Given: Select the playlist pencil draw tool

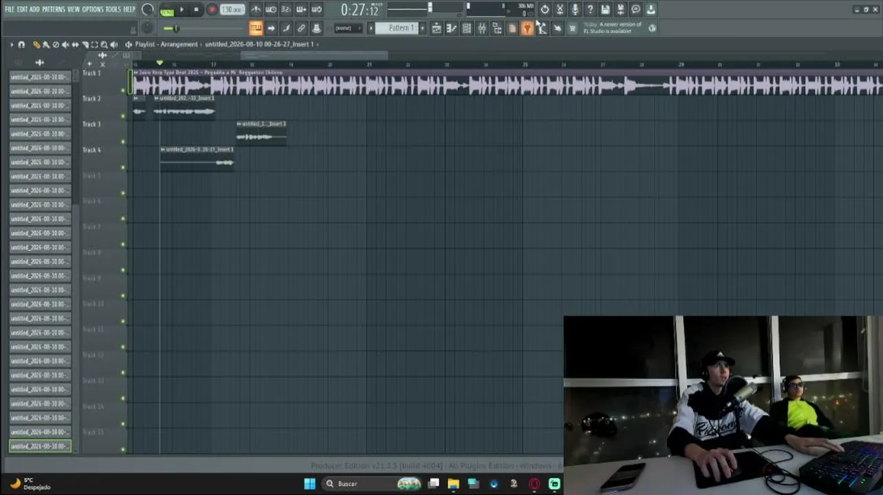Looking at the screenshot, I should pyautogui.click(x=36, y=45).
